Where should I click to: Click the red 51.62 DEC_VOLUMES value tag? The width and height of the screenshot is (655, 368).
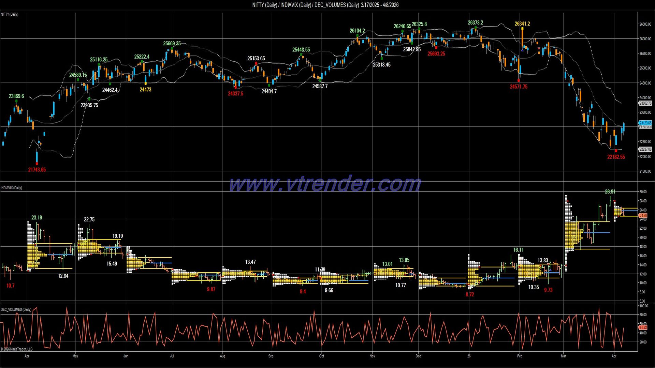643,327
